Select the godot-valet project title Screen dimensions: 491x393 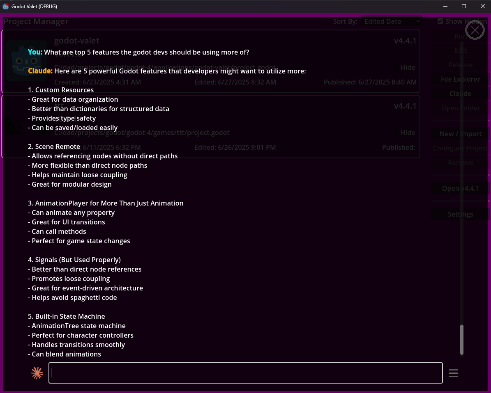point(77,41)
